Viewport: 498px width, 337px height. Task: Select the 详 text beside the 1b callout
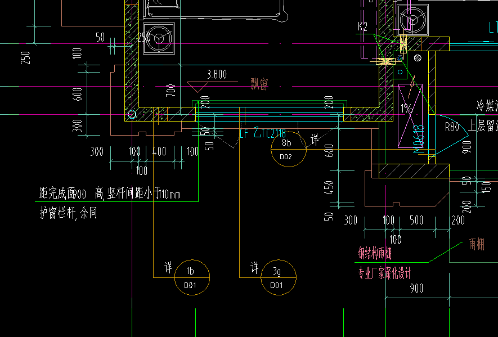tap(168, 267)
